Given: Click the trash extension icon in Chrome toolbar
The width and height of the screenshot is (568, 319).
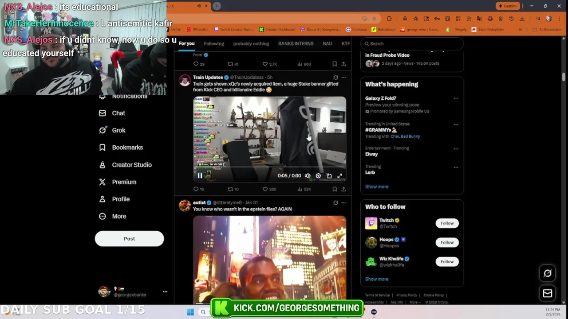Looking at the screenshot, I should pos(501,19).
